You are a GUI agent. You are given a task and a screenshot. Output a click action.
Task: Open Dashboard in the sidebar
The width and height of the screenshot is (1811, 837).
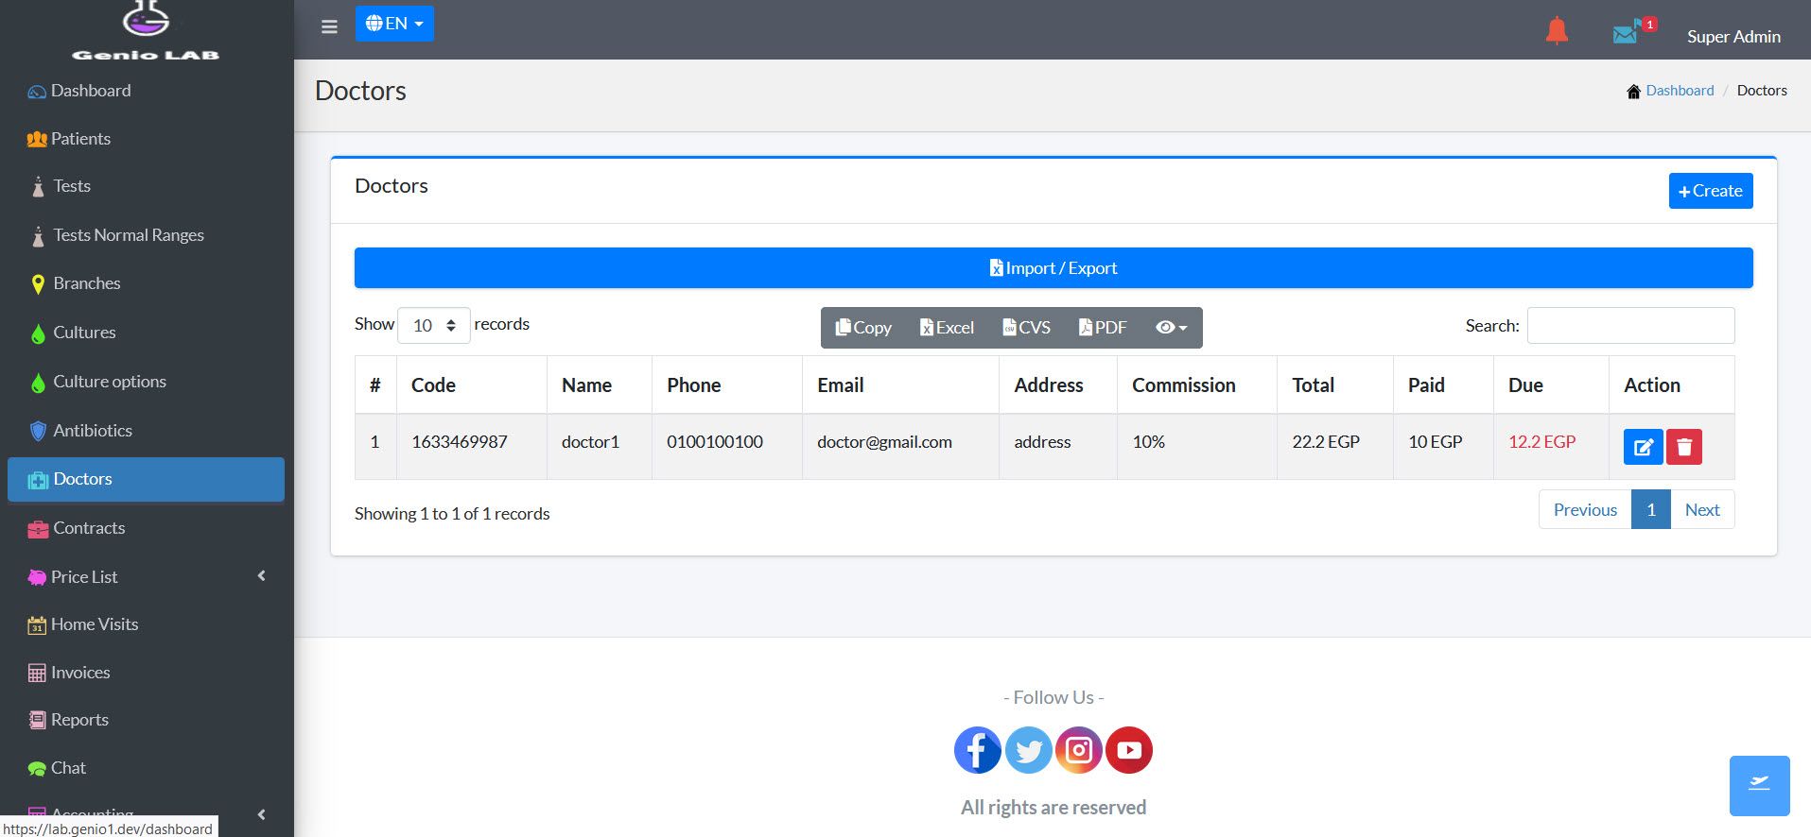point(146,91)
